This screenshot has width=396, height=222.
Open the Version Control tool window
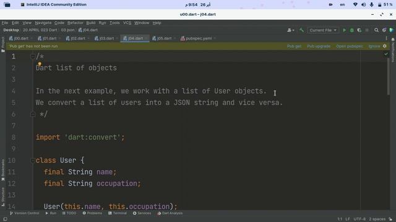25,213
